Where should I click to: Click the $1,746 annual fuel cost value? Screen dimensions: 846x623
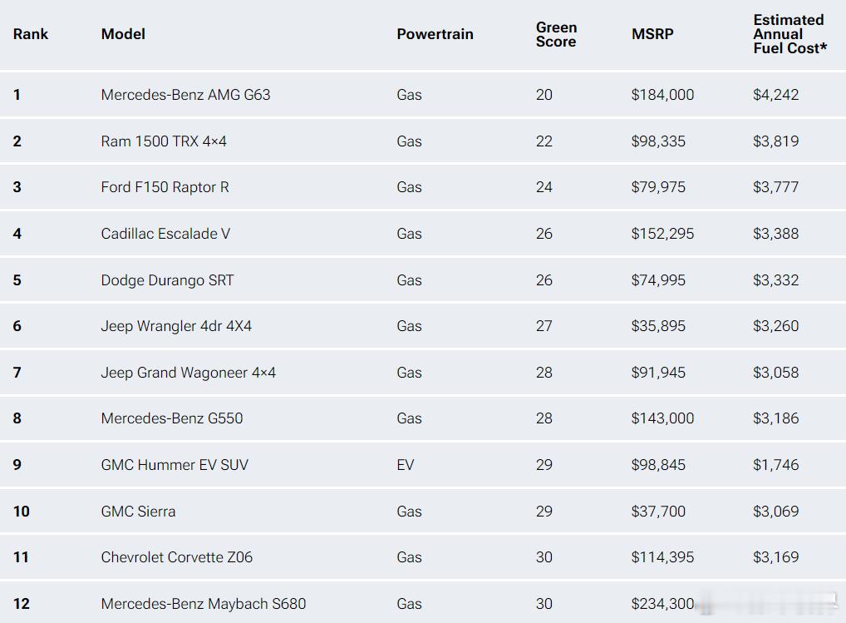775,465
